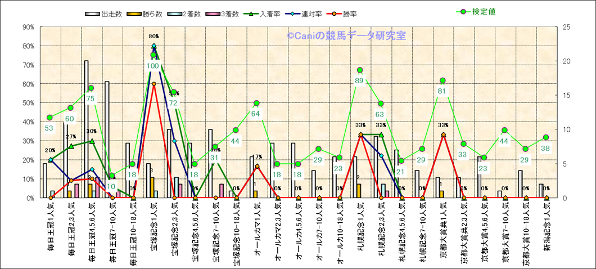Click the 90% left axis tick

(28, 26)
